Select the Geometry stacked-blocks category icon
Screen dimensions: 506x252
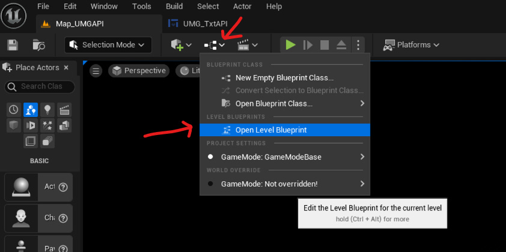[x=64, y=125]
